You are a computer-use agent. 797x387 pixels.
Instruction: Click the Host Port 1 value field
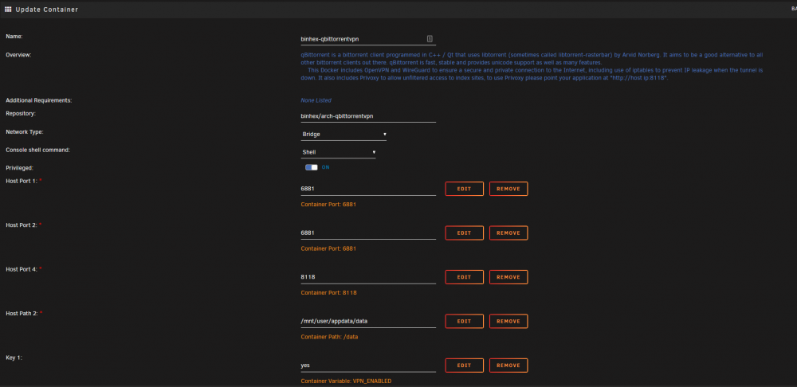(368, 189)
